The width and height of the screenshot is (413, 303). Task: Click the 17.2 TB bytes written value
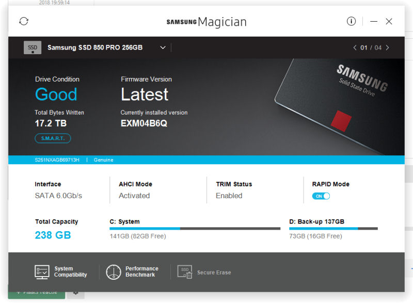point(51,123)
